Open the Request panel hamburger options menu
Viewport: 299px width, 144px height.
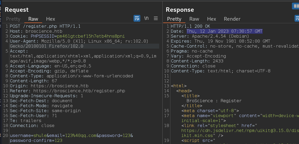click(x=156, y=18)
